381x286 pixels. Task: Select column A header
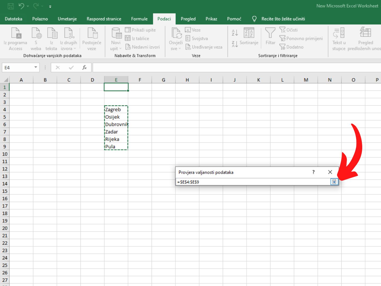(x=21, y=80)
